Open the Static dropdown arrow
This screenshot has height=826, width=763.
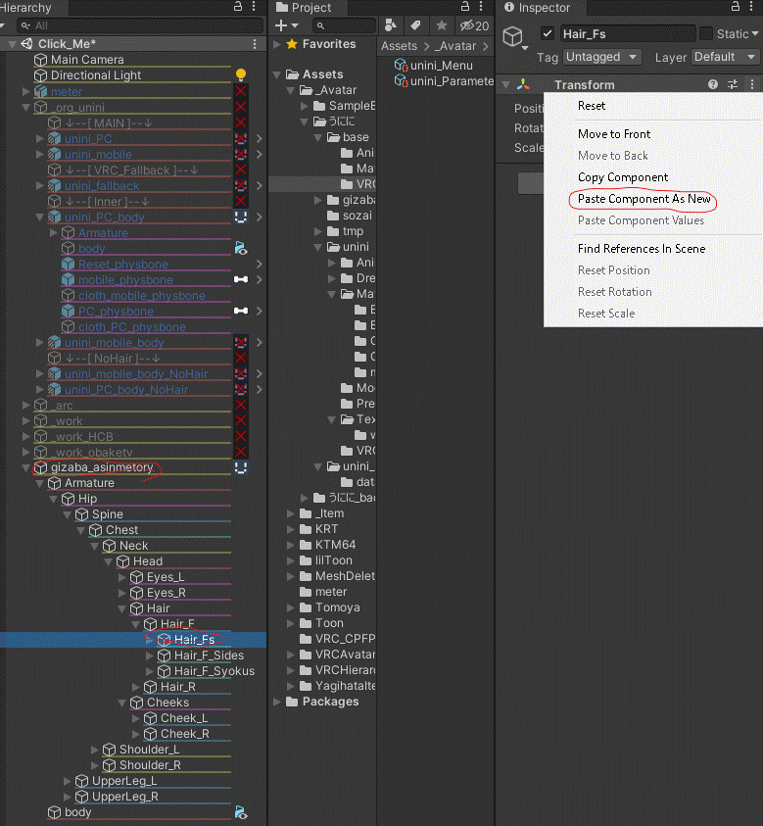[x=755, y=33]
